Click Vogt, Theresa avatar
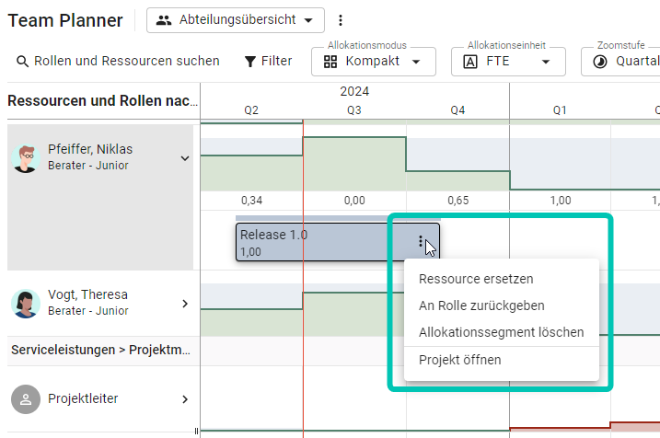 [26, 304]
